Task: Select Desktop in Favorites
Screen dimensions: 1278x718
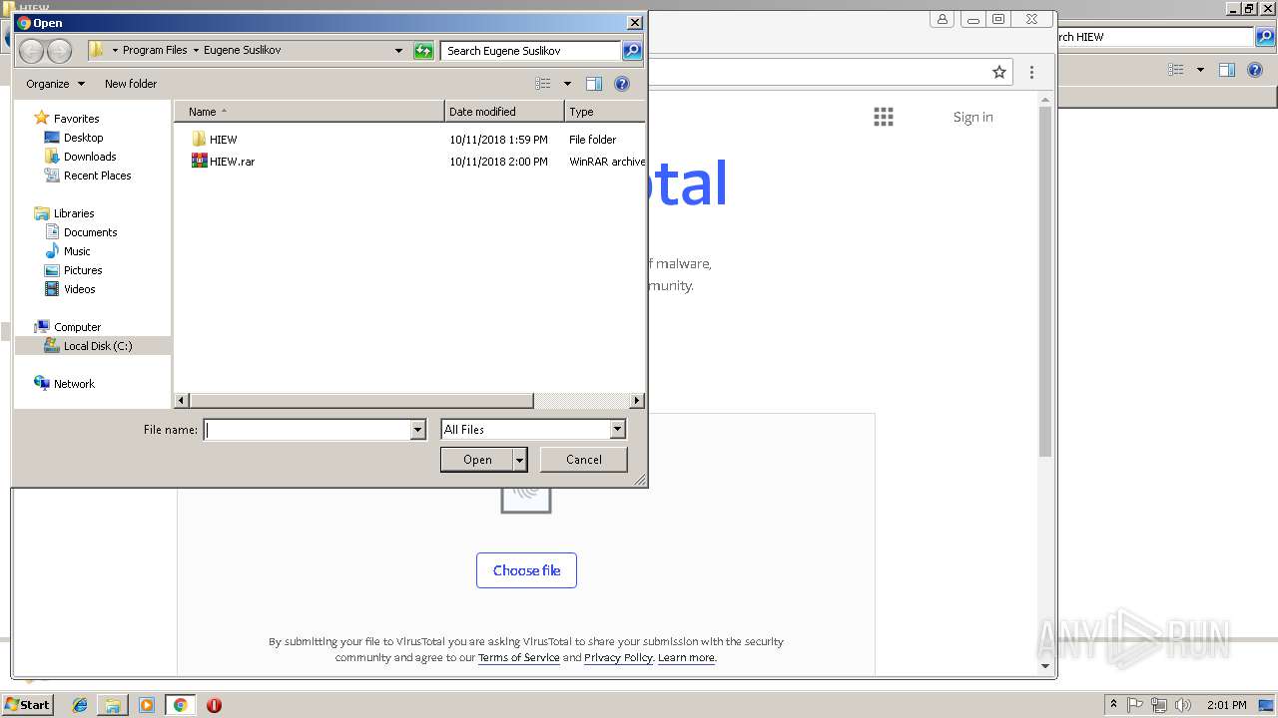Action: 84,138
